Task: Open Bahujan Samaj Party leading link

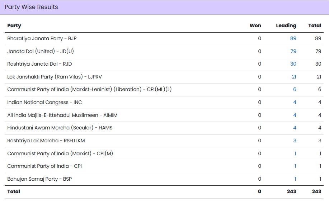Action: 295,179
